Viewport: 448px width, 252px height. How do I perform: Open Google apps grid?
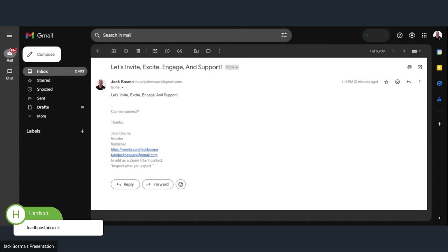[x=424, y=35]
